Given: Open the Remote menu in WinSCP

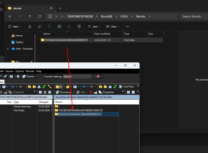Looking at the screenshot, I should coord(30,71).
